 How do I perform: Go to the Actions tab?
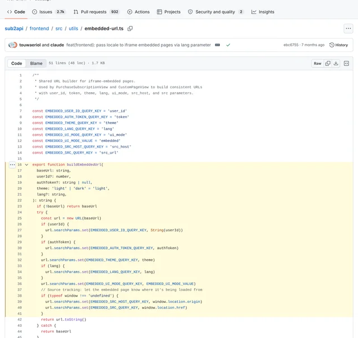138,12
